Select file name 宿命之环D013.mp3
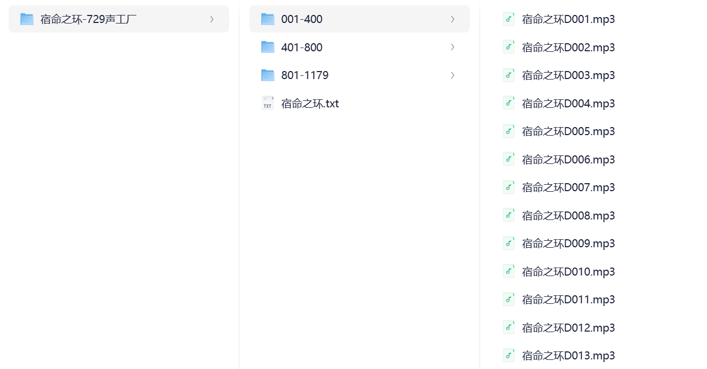 pos(568,356)
